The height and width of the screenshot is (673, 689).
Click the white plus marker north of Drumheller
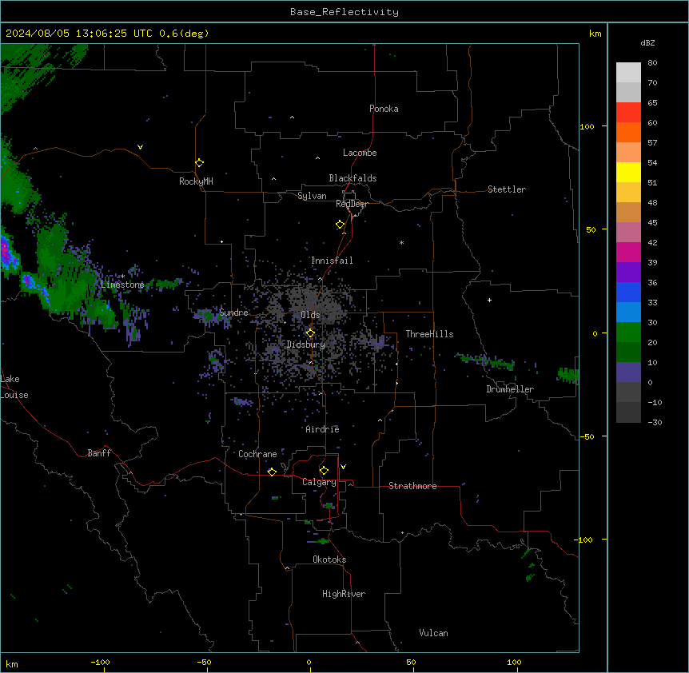pos(489,300)
